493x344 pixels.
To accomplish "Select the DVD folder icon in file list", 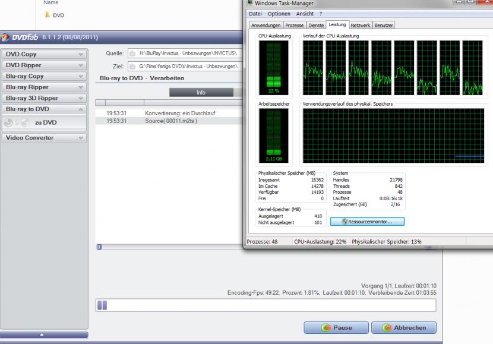I will 47,15.
